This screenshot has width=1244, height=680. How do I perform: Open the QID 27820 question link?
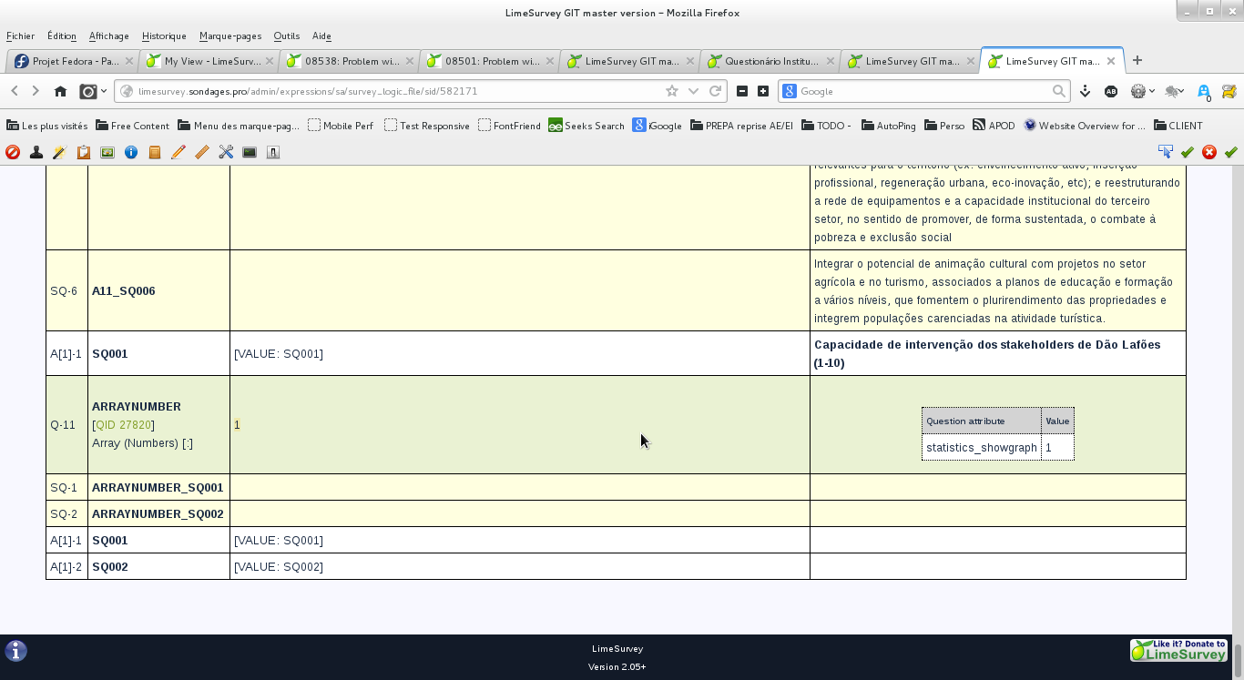click(124, 425)
